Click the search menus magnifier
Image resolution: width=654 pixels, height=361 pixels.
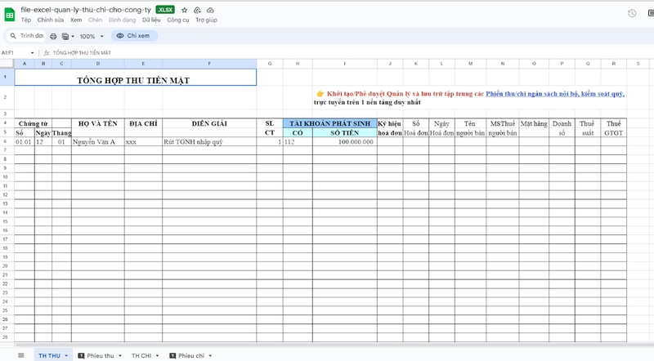click(x=13, y=36)
